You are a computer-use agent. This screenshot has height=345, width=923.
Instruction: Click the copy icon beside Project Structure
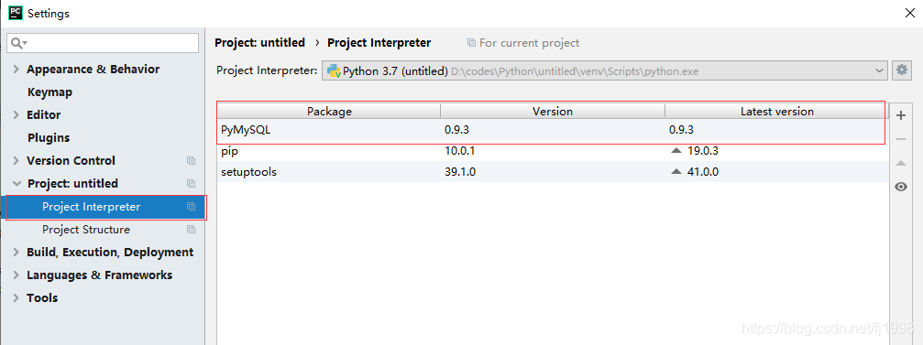191,229
